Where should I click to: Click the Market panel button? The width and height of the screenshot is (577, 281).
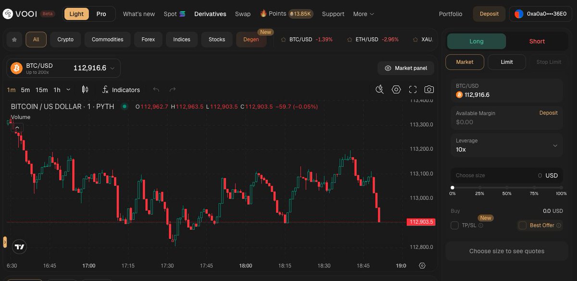tap(406, 68)
